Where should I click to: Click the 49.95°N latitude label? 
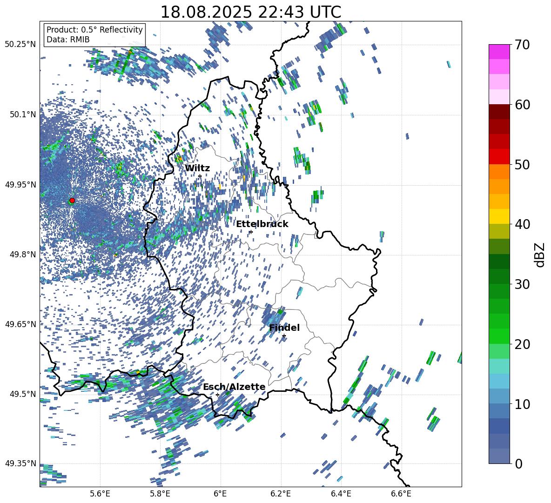pyautogui.click(x=20, y=185)
